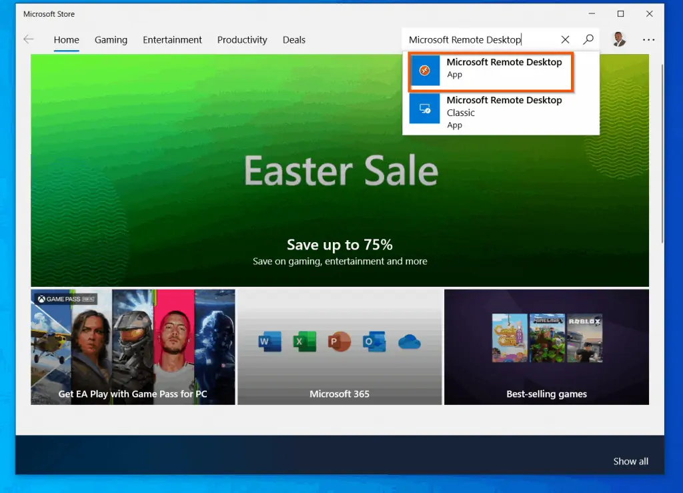Viewport: 683px width, 493px height.
Task: Select the Home tab
Action: (66, 40)
